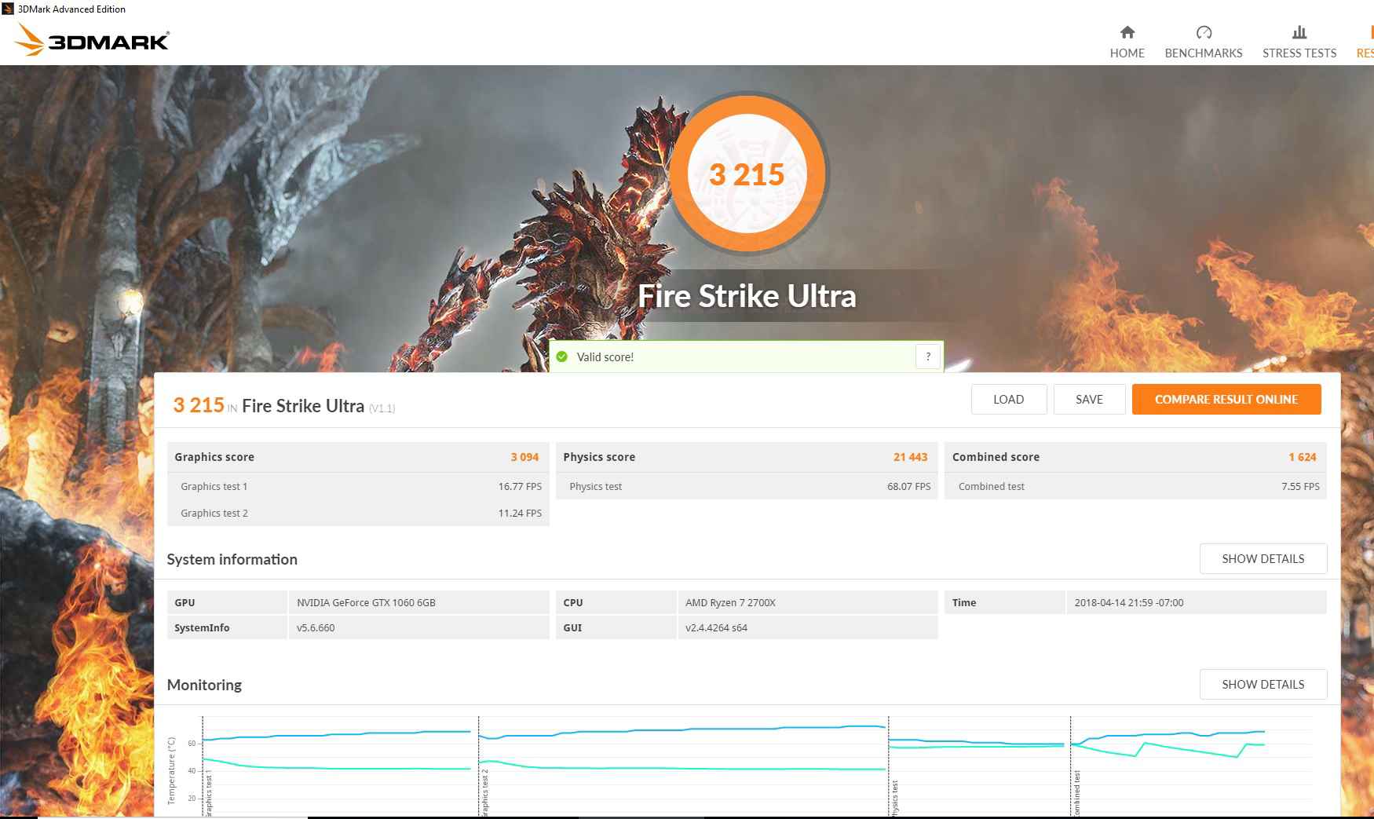Click the 7.55 FPS value

pyautogui.click(x=1300, y=486)
